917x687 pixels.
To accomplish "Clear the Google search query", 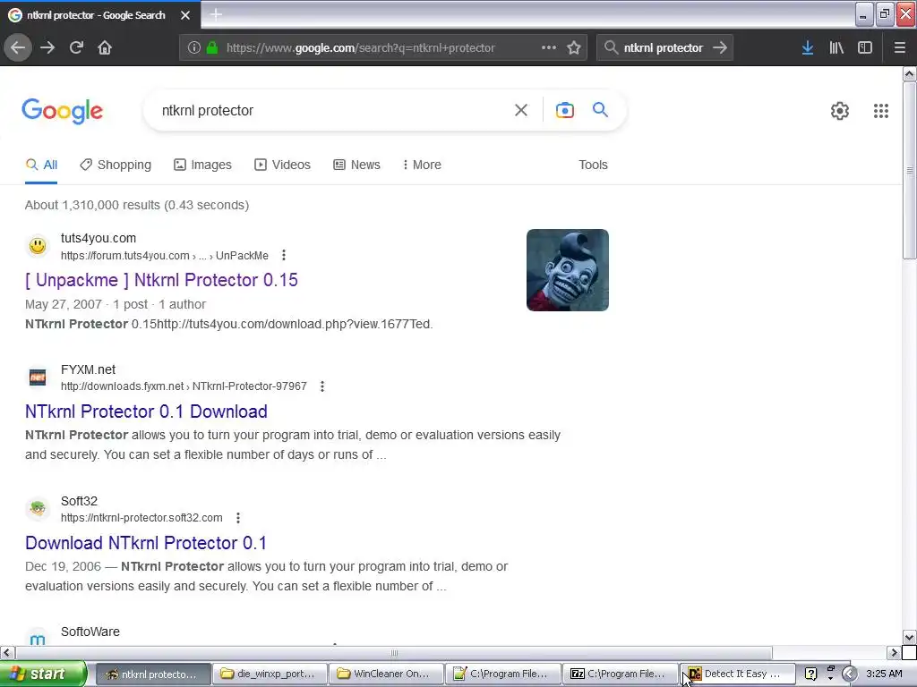I will pyautogui.click(x=521, y=110).
